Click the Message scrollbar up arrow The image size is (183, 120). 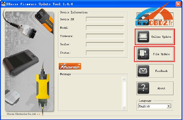124,79
